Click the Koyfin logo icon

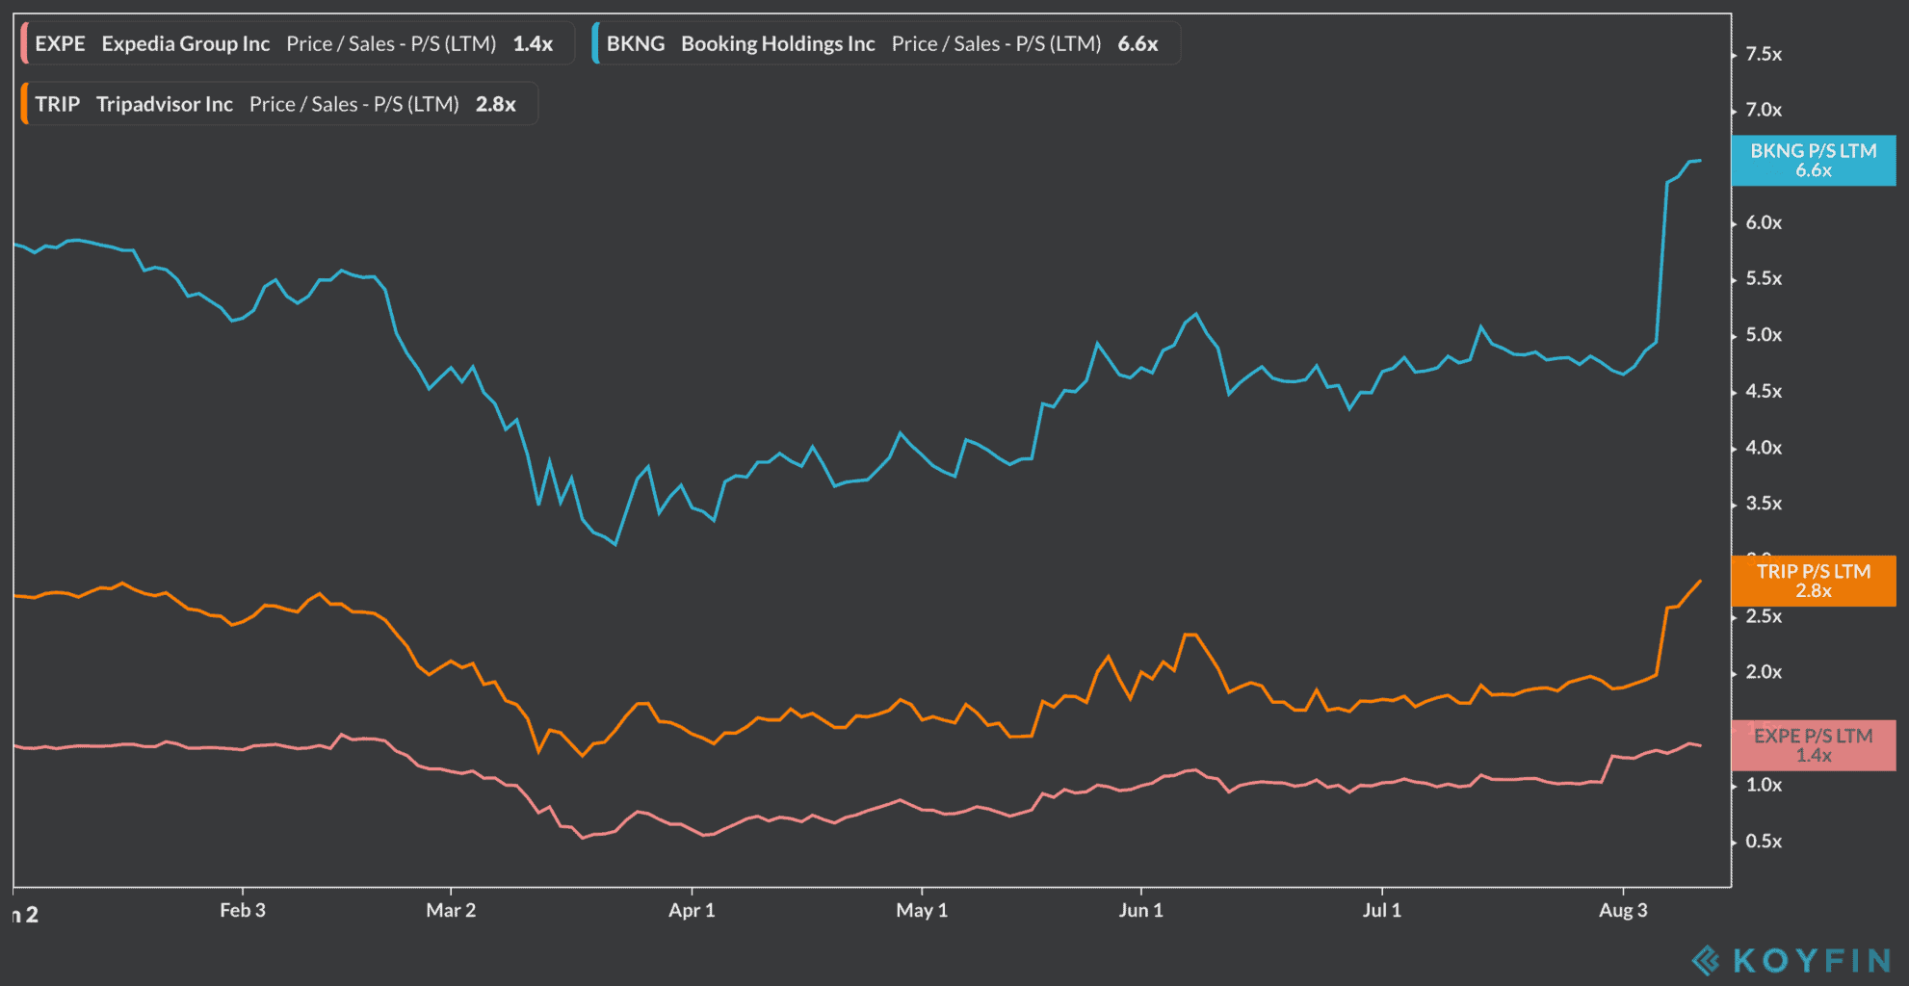(x=1706, y=960)
